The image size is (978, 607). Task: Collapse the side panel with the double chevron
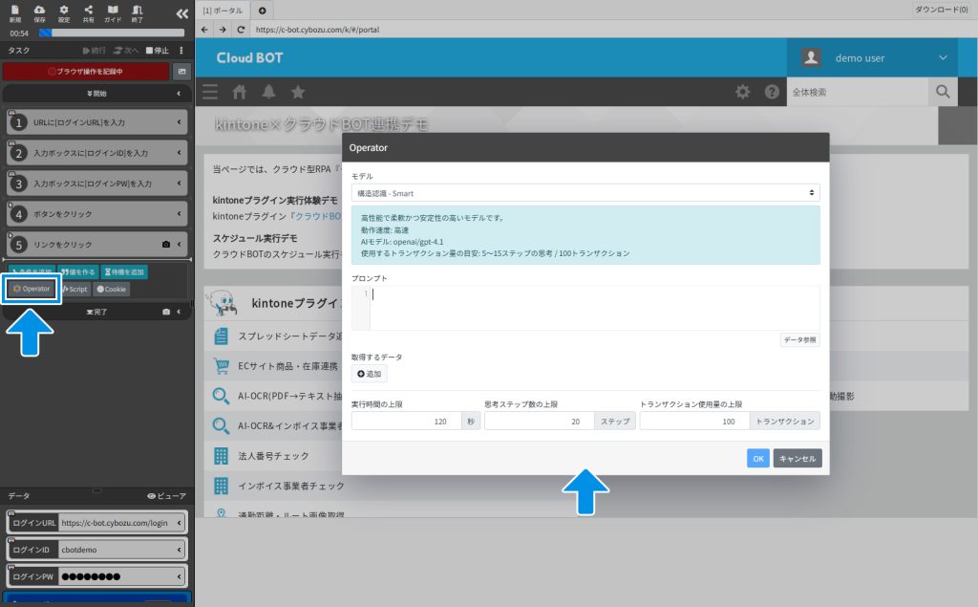click(182, 13)
